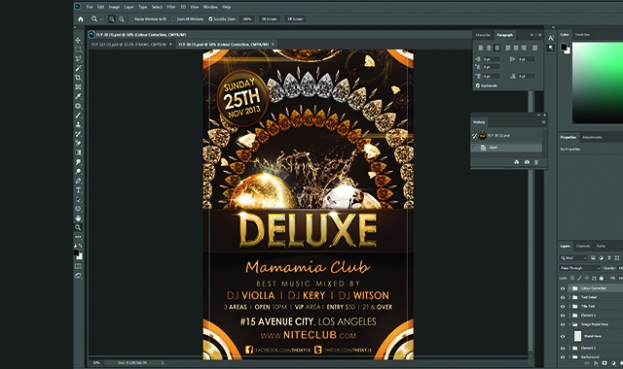Hide the Background layer group

[x=563, y=357]
